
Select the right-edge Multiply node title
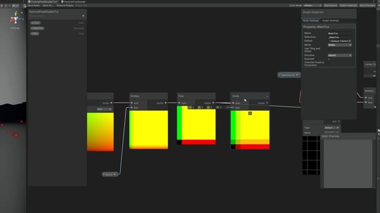point(369,91)
